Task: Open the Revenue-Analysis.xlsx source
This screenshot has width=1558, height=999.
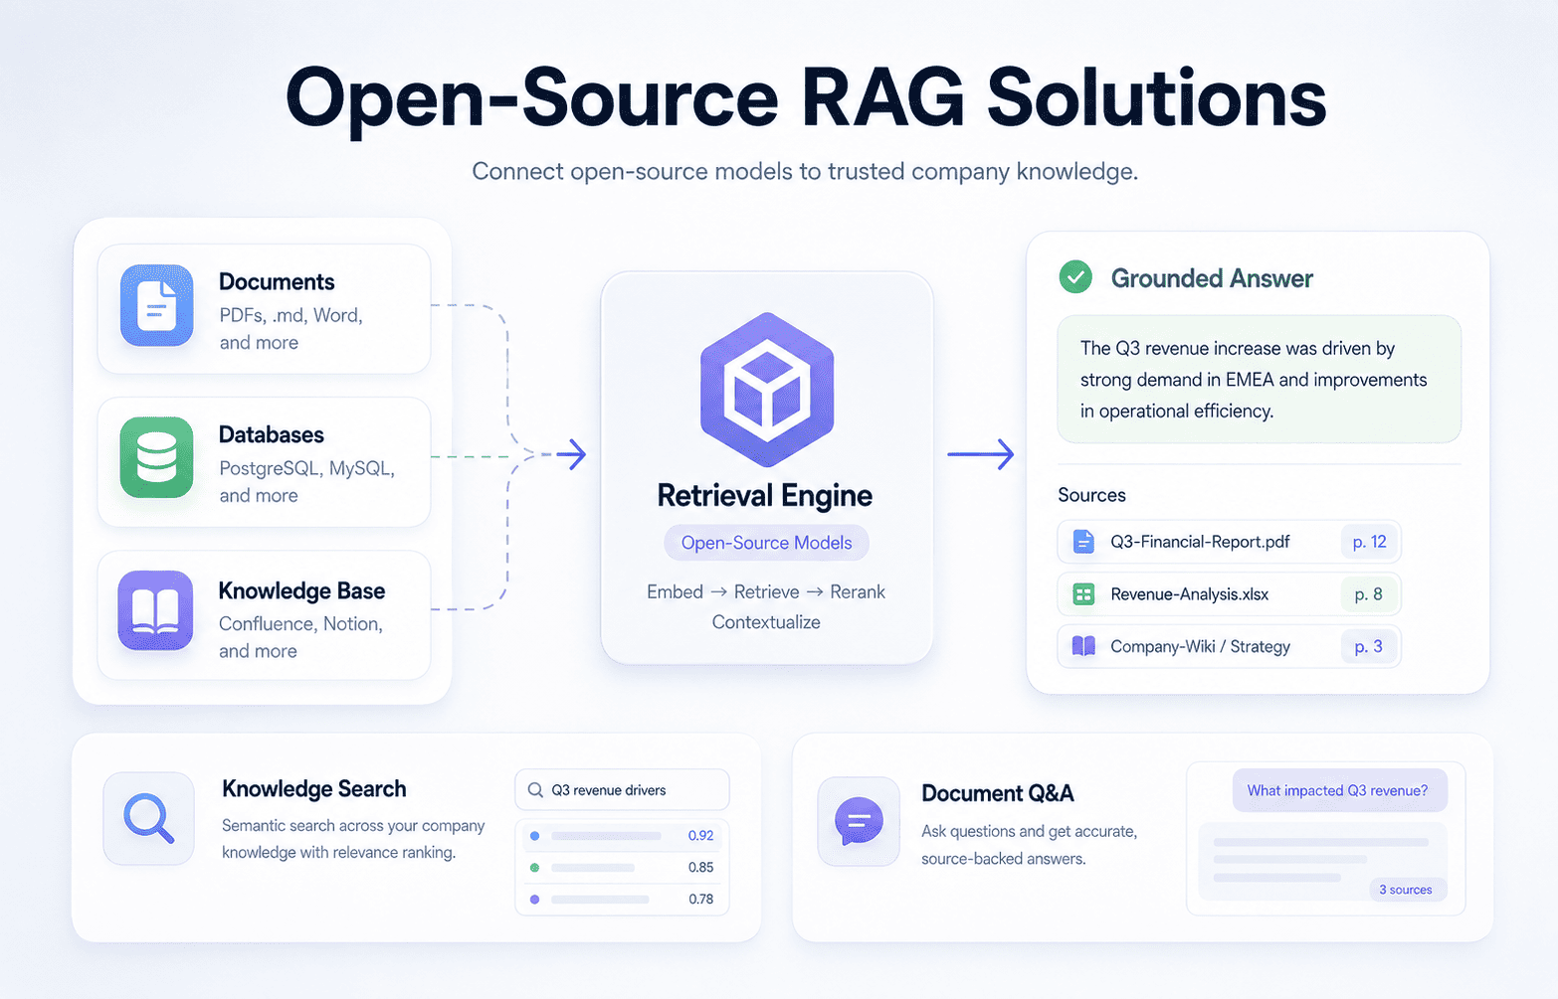Action: (1230, 594)
